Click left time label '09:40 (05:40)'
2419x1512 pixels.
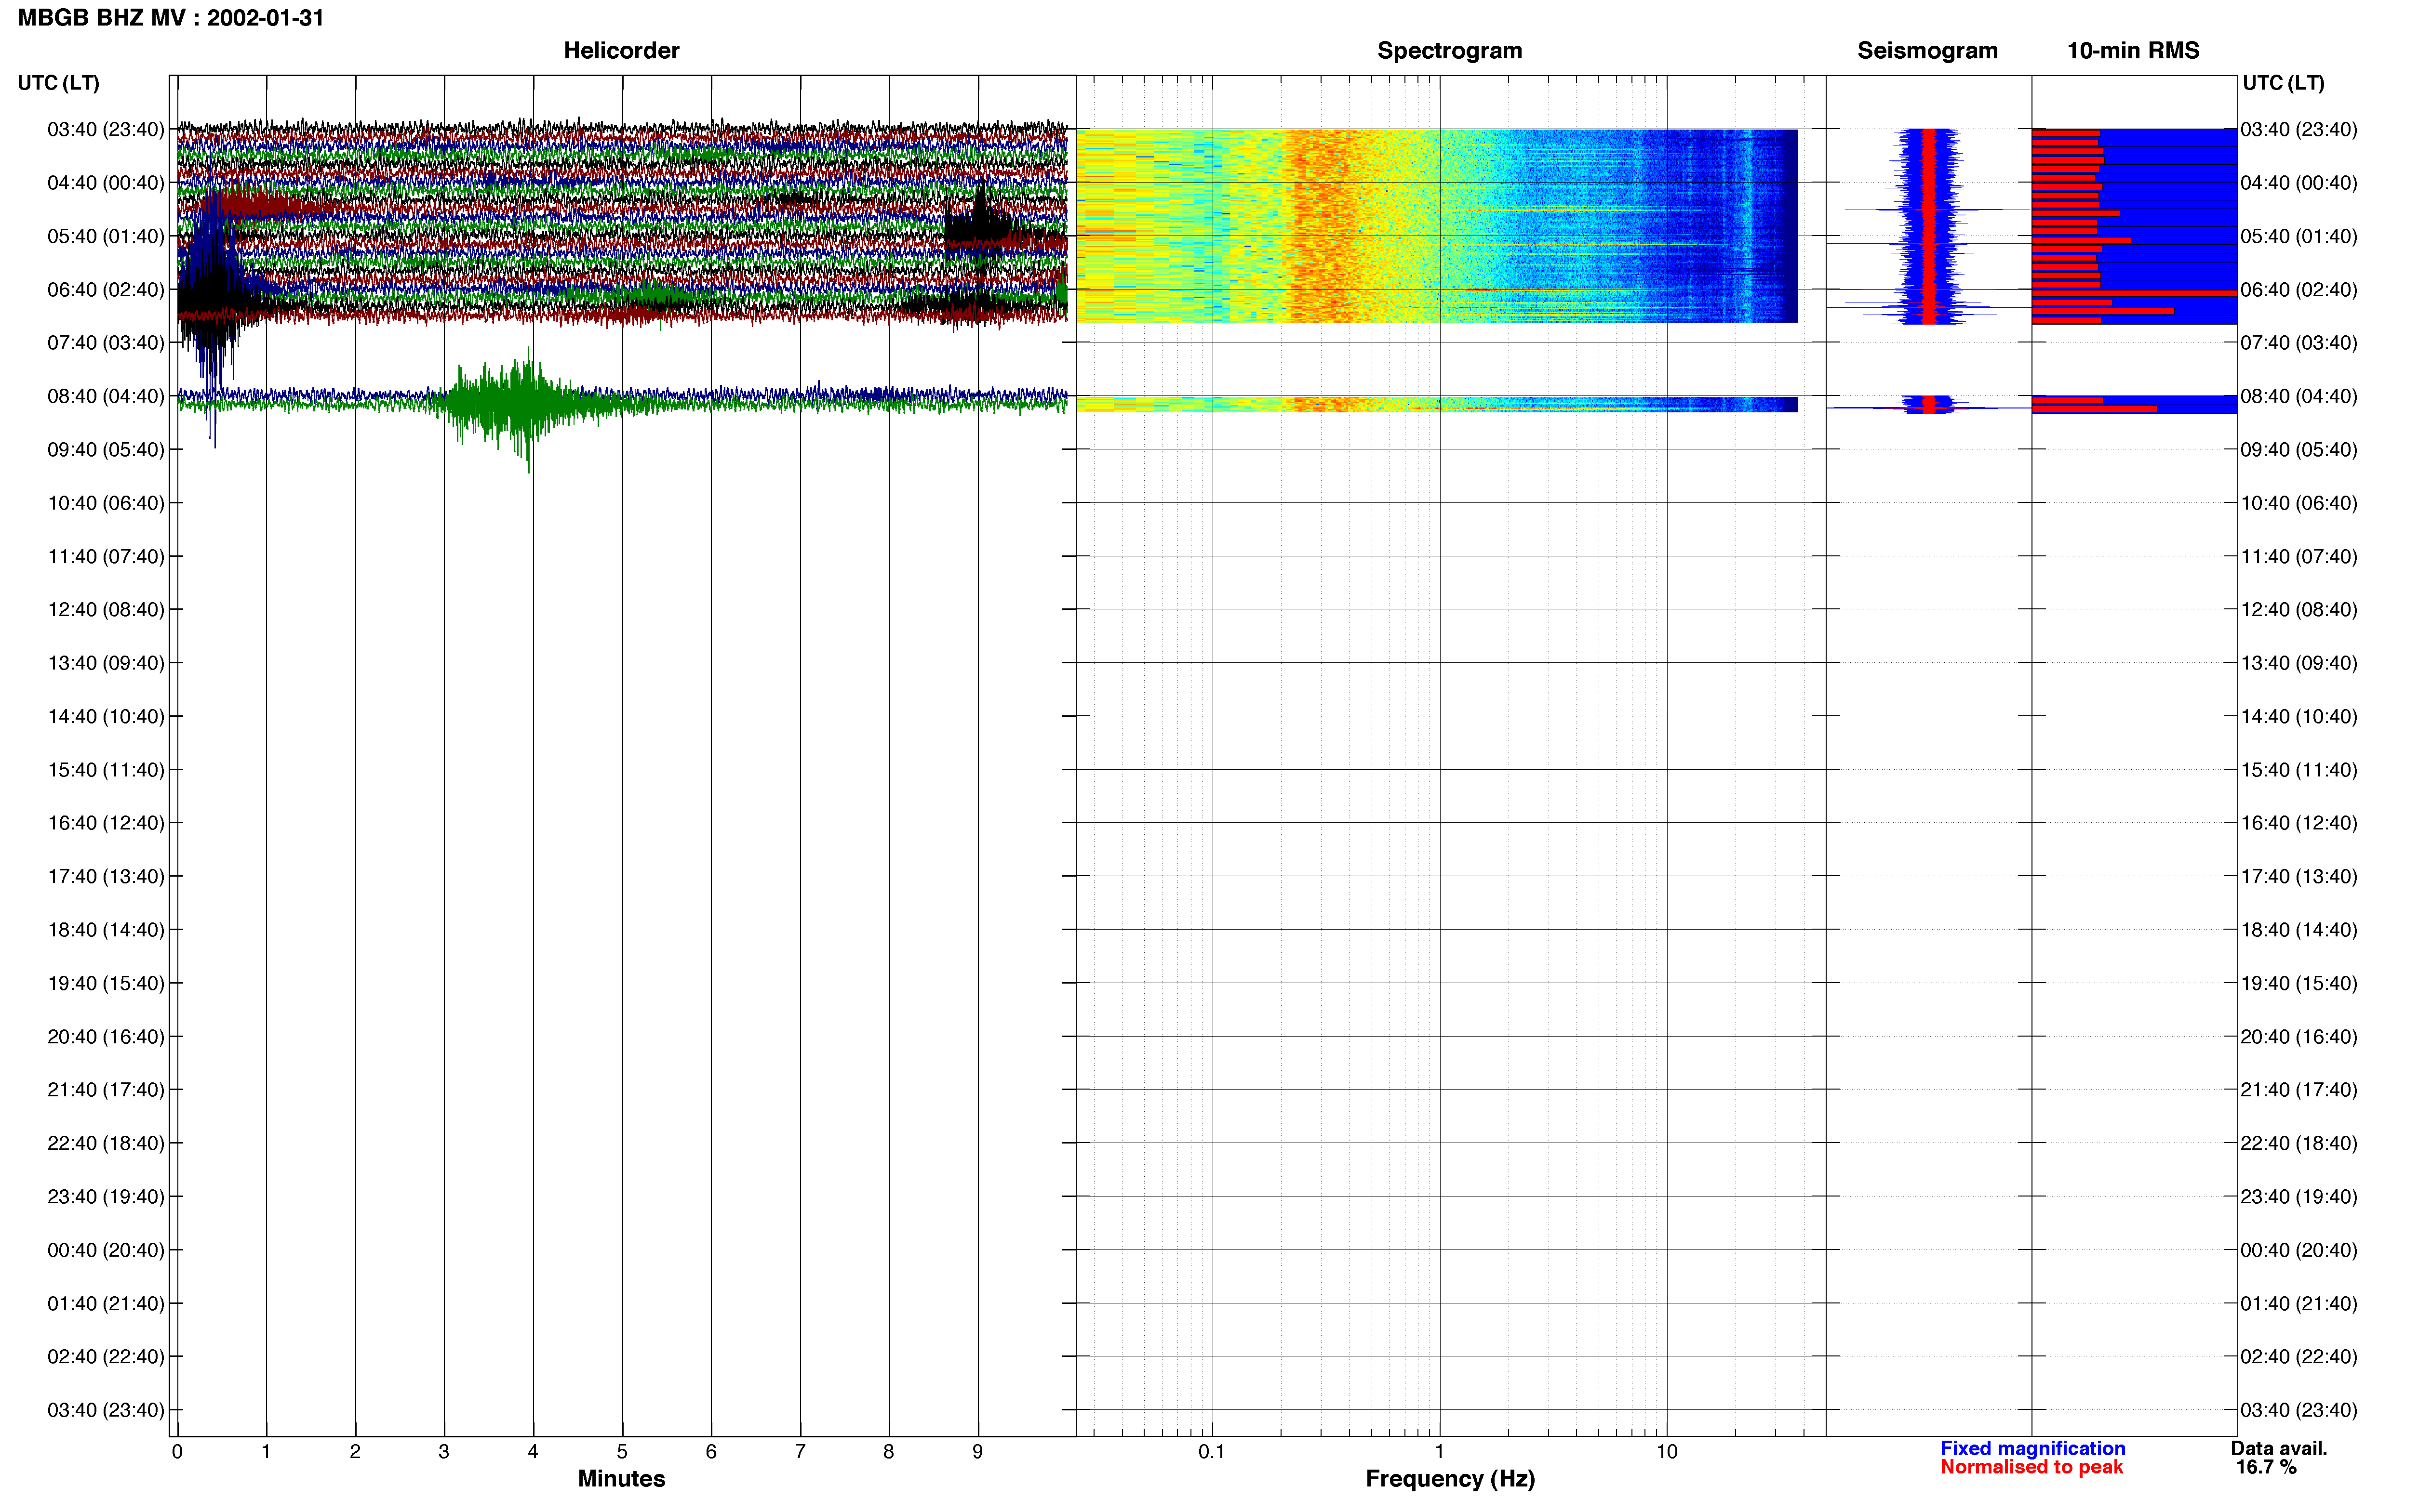106,450
